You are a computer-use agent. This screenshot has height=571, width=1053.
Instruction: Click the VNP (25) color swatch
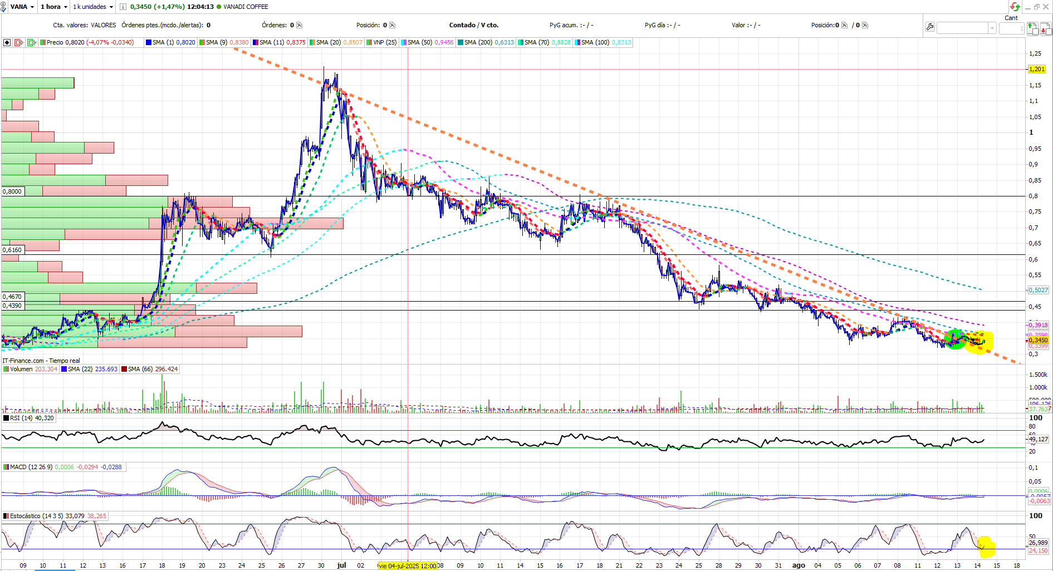(x=369, y=42)
